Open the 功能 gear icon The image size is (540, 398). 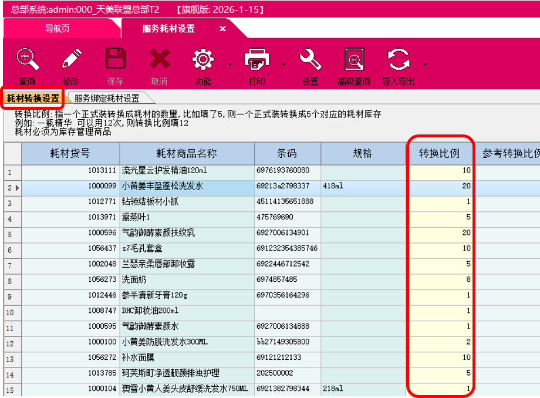pos(203,59)
